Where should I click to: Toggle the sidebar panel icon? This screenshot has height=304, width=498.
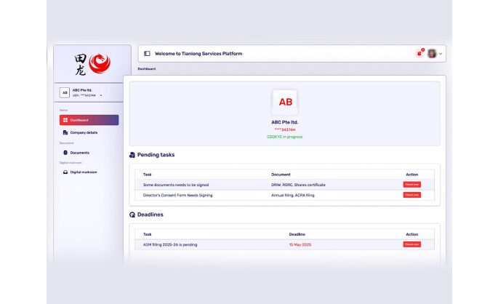[147, 54]
